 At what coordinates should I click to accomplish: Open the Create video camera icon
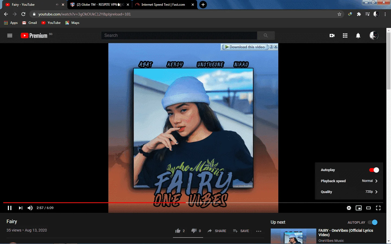pos(332,36)
